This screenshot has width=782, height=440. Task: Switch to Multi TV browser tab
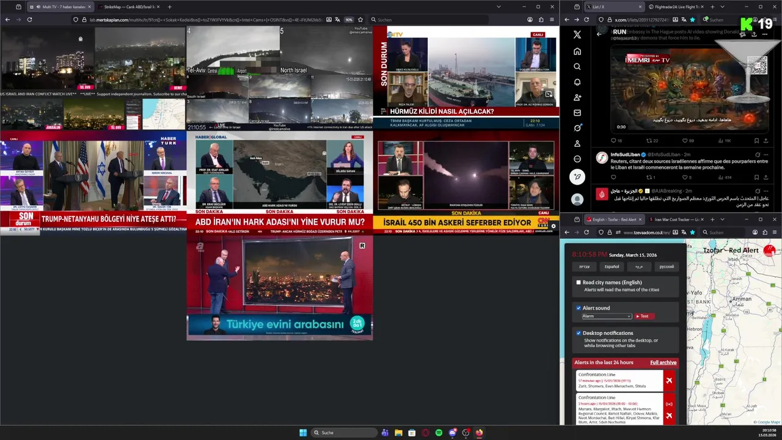(x=59, y=7)
